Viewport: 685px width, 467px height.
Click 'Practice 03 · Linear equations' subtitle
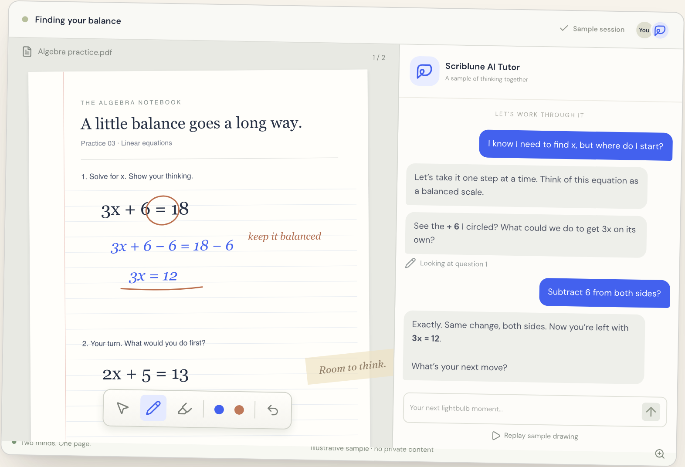(x=126, y=143)
